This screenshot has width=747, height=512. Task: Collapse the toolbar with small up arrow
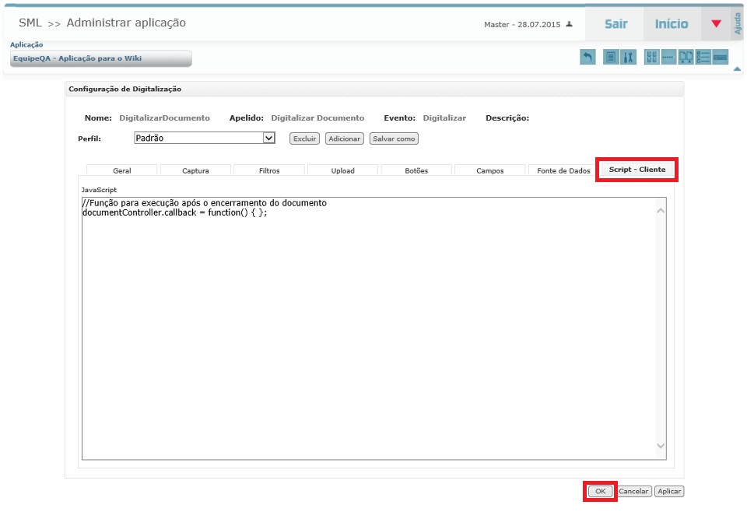(737, 69)
